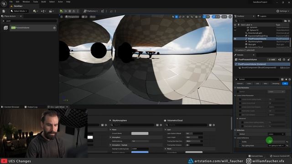The height and width of the screenshot is (164, 292).
Task: Open the add content dropdown icon
Action: [x=36, y=11]
